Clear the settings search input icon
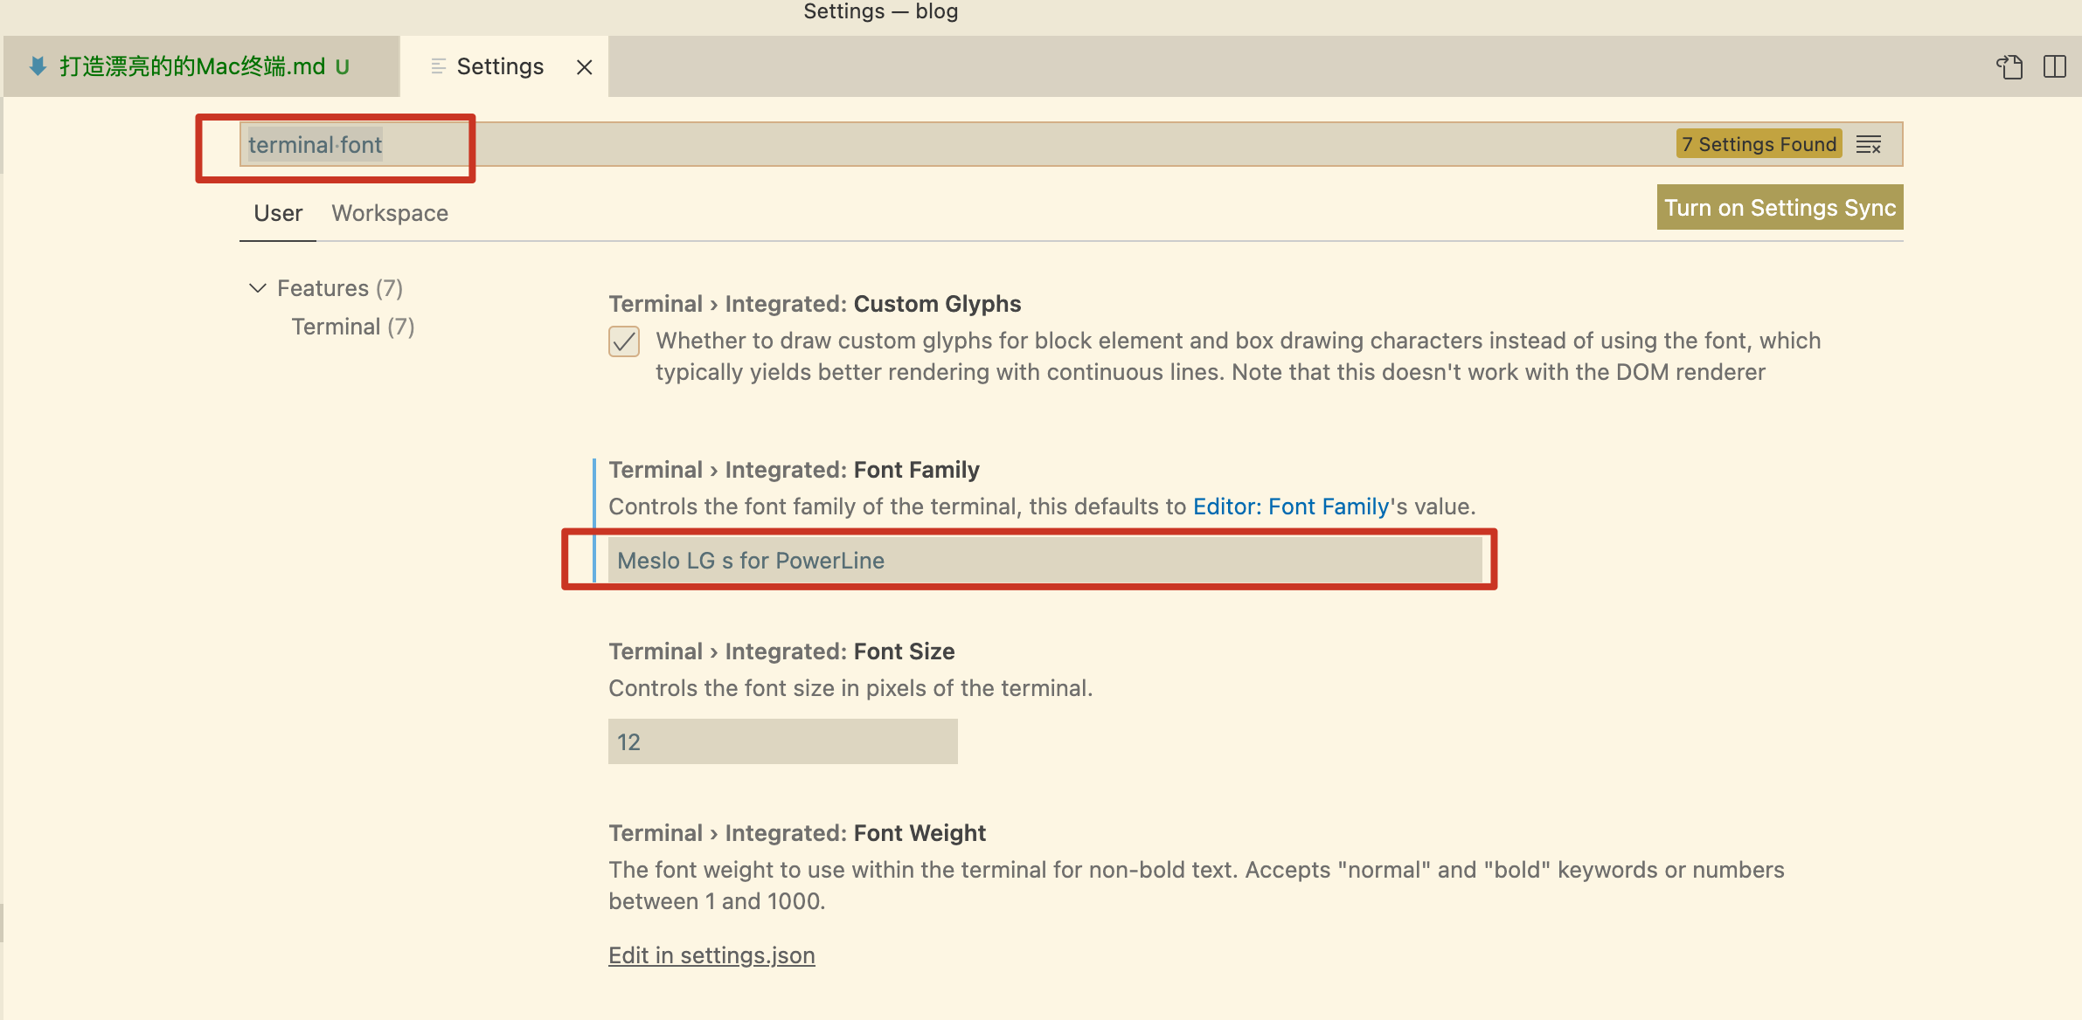Screen dimensions: 2082x1020 click(x=1868, y=145)
